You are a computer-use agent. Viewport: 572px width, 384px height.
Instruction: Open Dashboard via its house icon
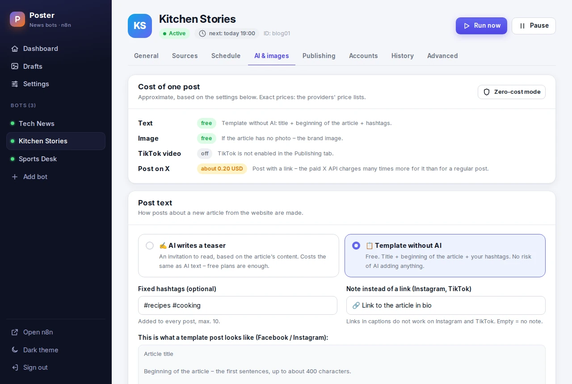[x=15, y=49]
